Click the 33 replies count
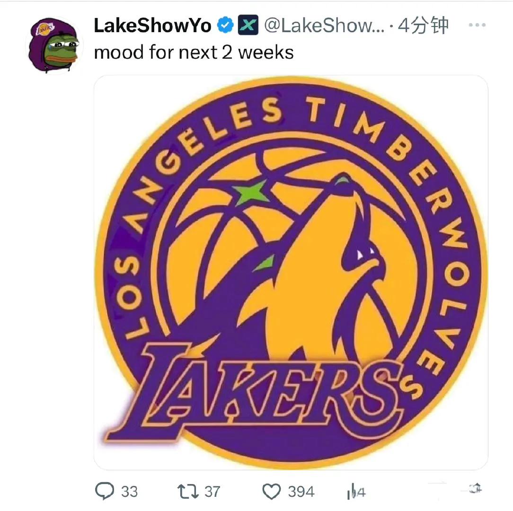 [x=130, y=492]
